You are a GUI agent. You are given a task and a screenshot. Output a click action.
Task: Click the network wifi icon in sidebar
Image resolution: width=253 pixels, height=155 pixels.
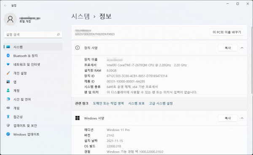8,64
